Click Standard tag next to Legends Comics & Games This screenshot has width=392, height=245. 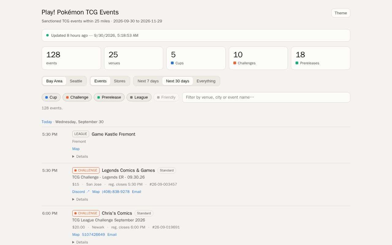click(167, 170)
